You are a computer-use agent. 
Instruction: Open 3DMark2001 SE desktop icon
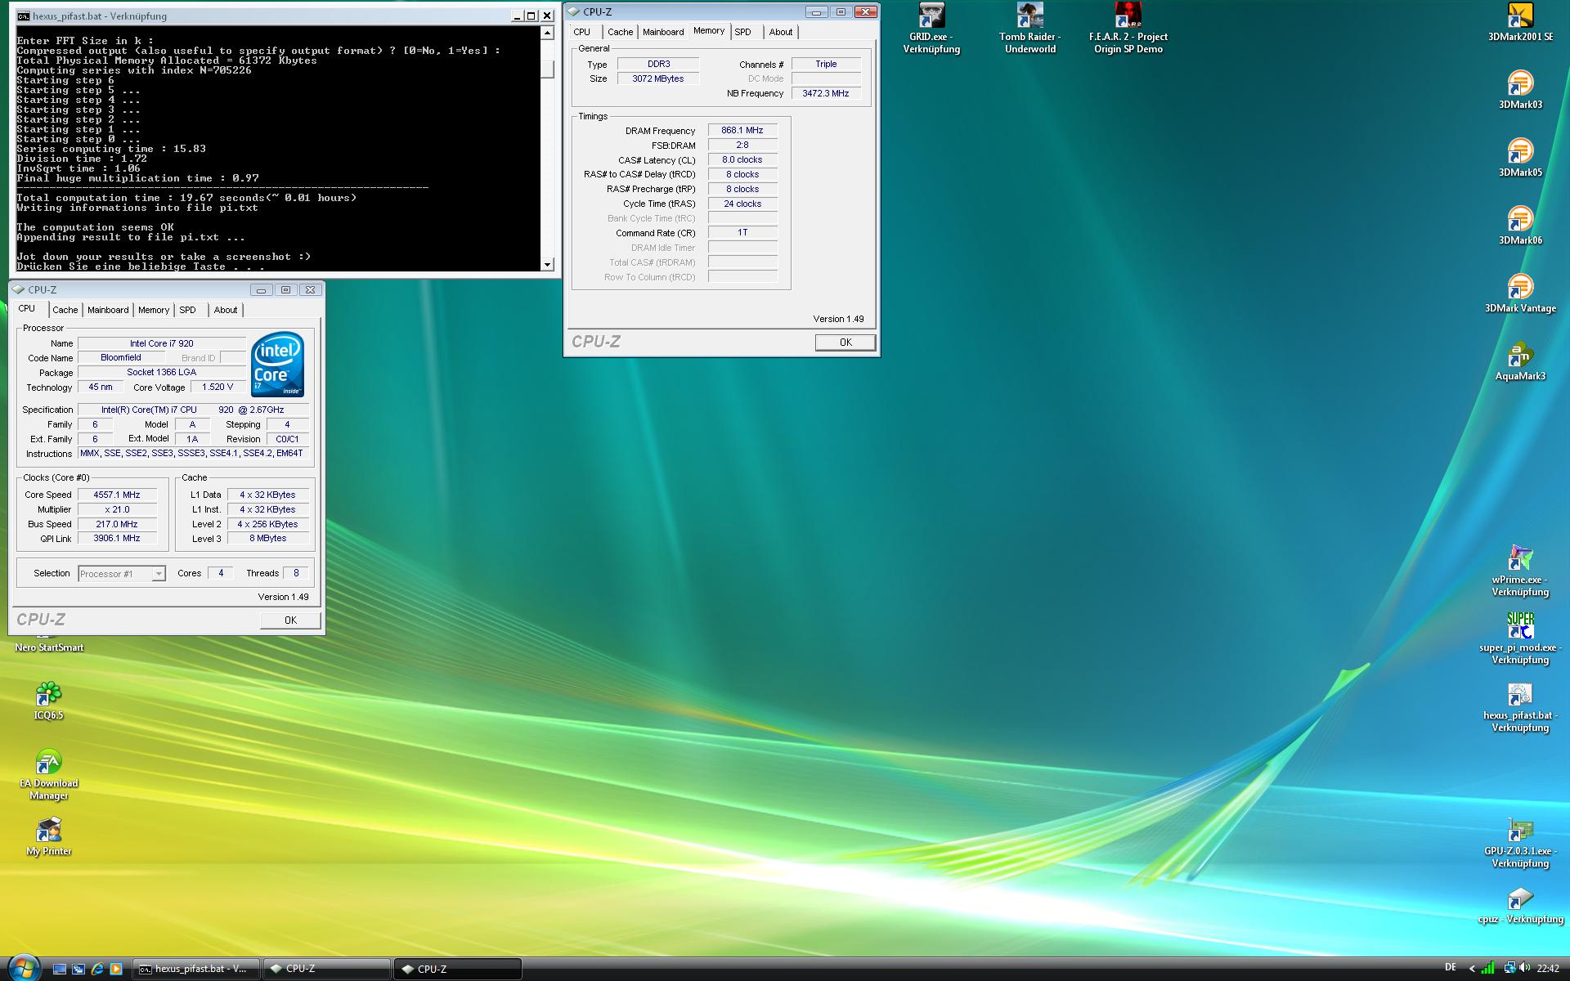1520,22
